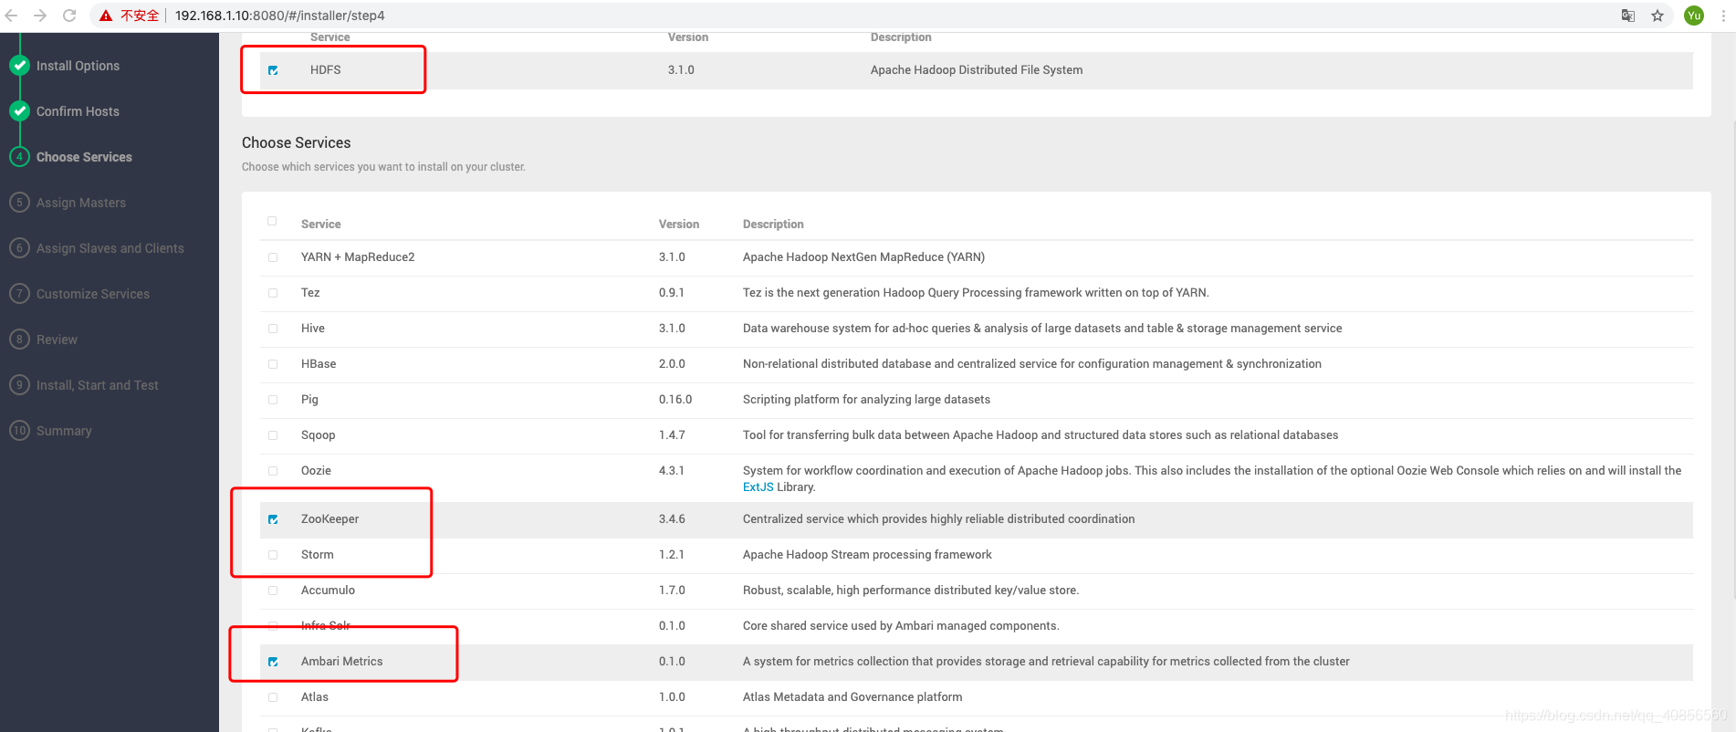The image size is (1736, 732).
Task: Click the Sqoop service name
Action: click(319, 435)
